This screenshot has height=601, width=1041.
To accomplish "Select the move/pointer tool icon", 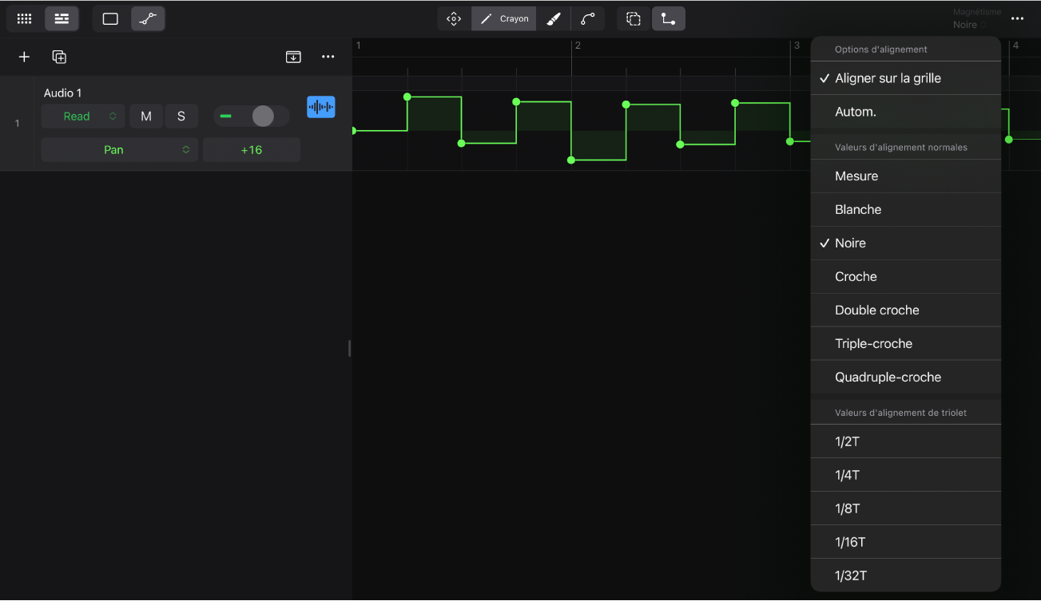I will pos(454,18).
